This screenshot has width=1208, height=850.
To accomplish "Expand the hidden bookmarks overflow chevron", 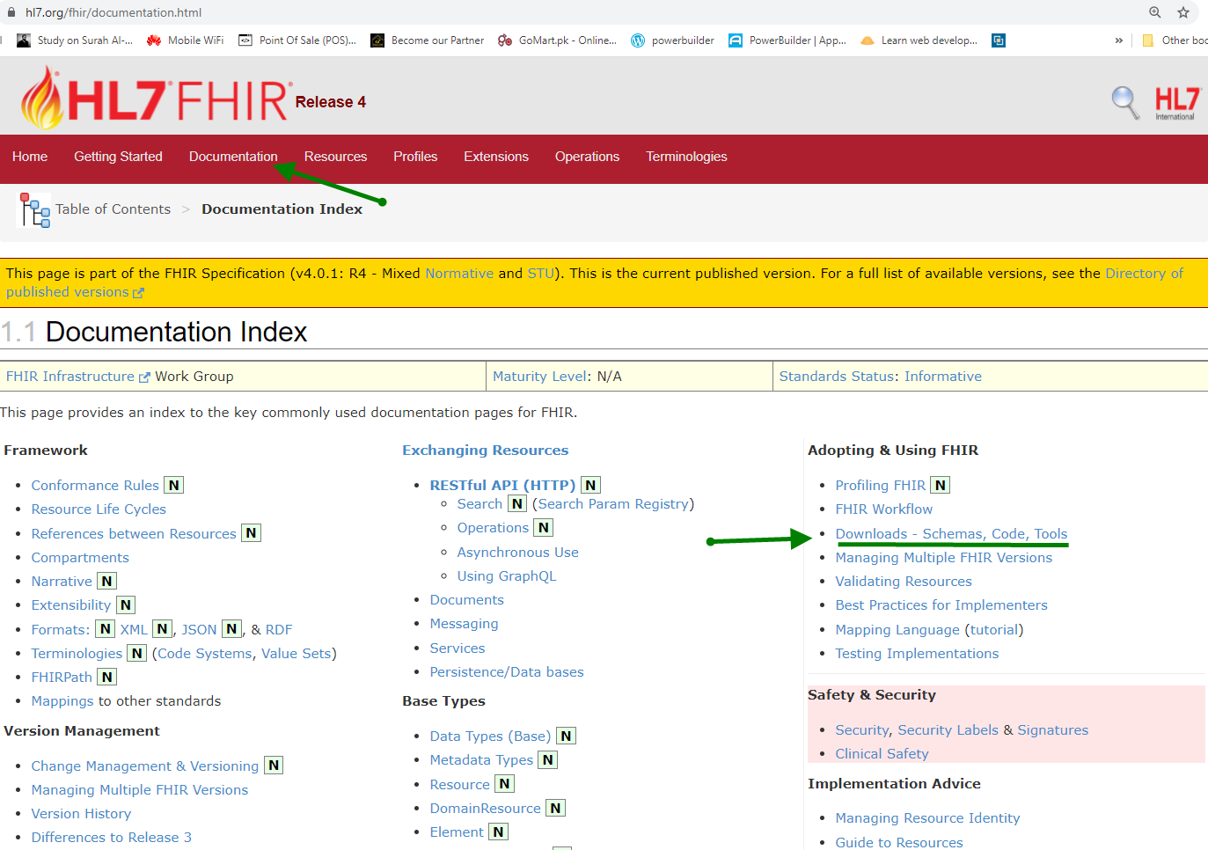I will (x=1118, y=40).
